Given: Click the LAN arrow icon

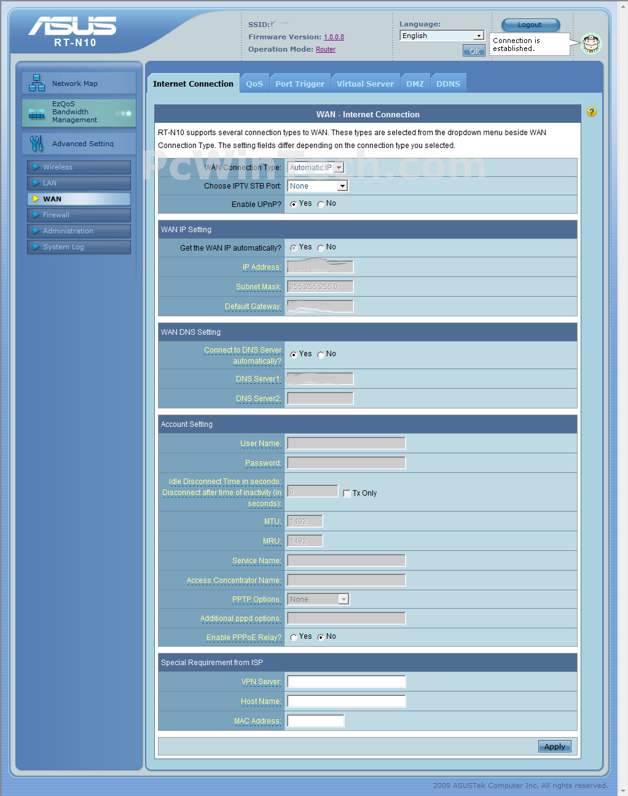Looking at the screenshot, I should (36, 183).
